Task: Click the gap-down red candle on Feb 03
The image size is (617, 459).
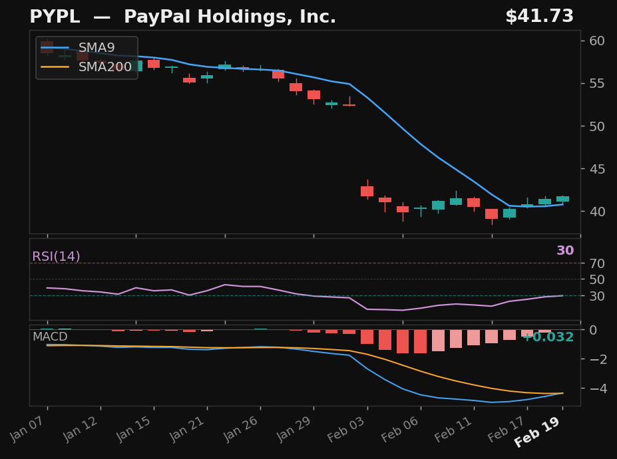Action: (x=367, y=191)
